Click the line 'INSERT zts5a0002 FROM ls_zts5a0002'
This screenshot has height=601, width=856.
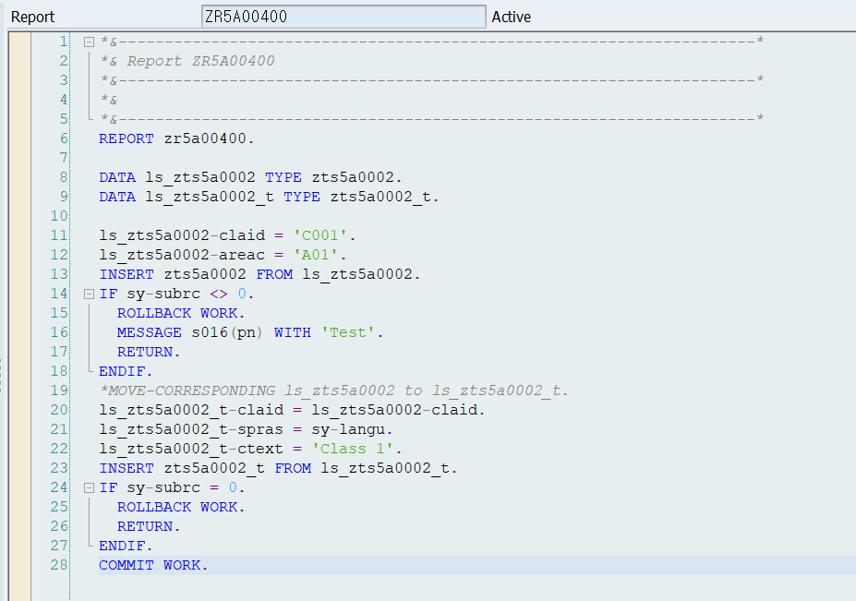click(259, 274)
